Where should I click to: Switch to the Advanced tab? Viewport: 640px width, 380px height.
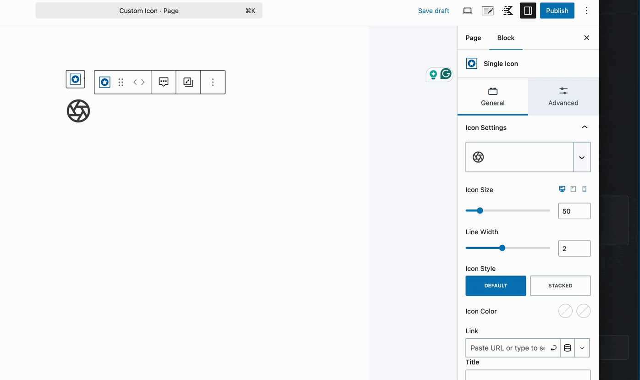pyautogui.click(x=563, y=97)
